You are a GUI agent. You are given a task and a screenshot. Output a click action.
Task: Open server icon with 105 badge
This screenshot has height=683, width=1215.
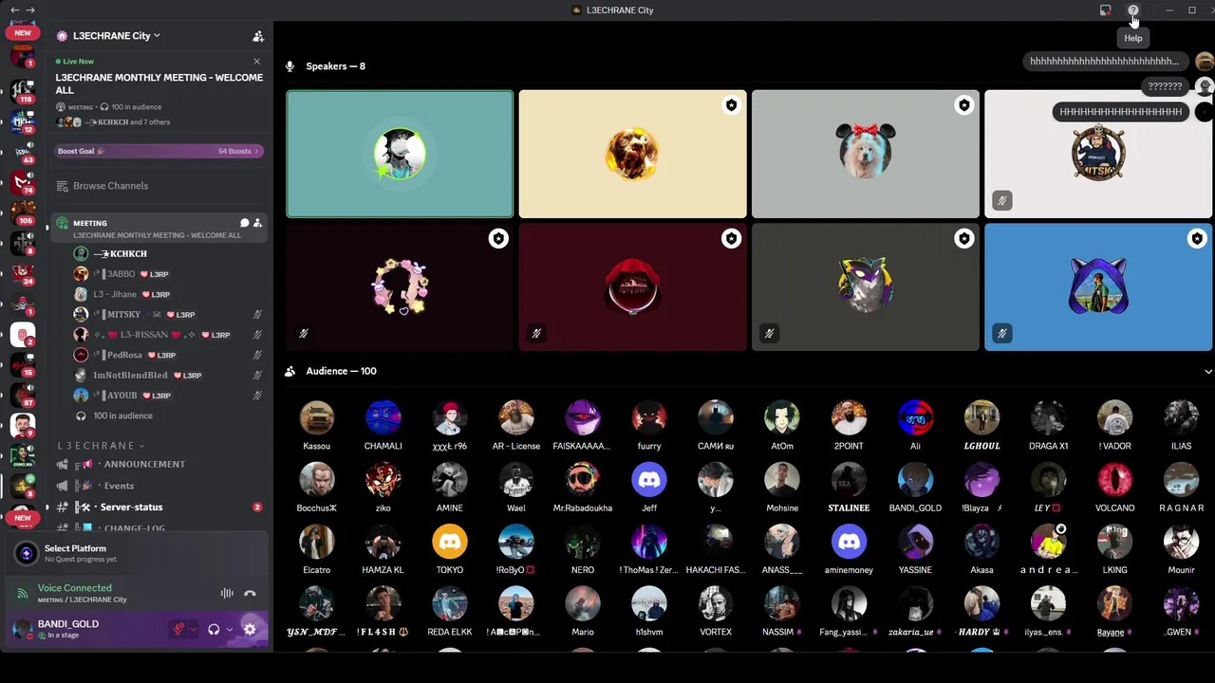23,212
